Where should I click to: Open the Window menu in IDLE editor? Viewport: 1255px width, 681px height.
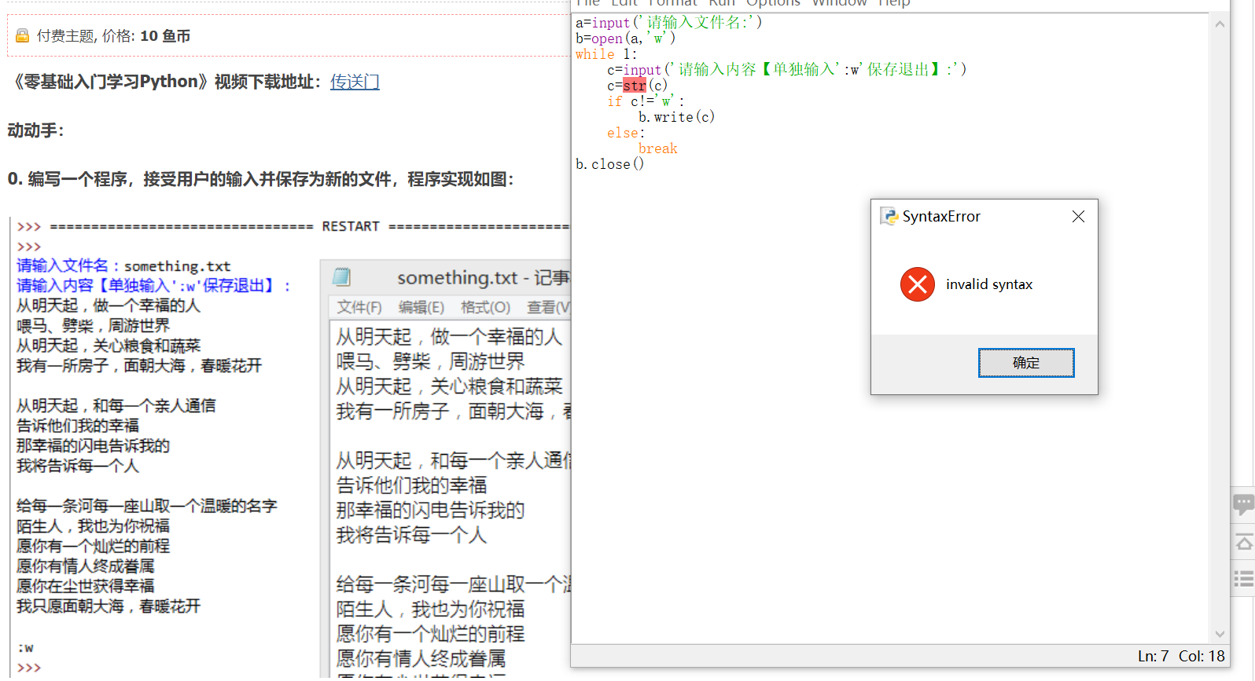pos(839,3)
